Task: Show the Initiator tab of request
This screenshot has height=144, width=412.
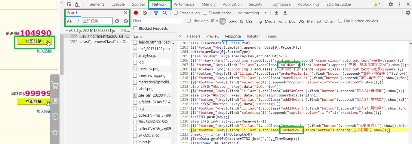Action: pyautogui.click(x=253, y=36)
